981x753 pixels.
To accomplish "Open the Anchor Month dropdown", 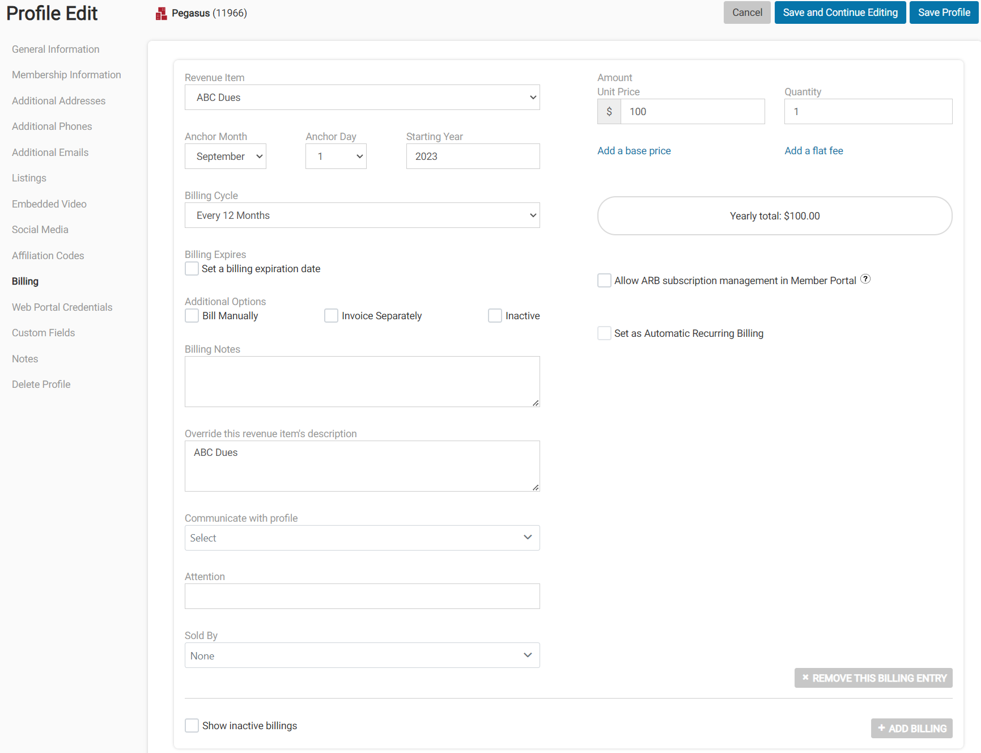I will click(x=225, y=156).
